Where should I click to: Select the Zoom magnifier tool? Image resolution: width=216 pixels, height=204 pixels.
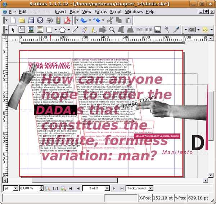point(112,30)
